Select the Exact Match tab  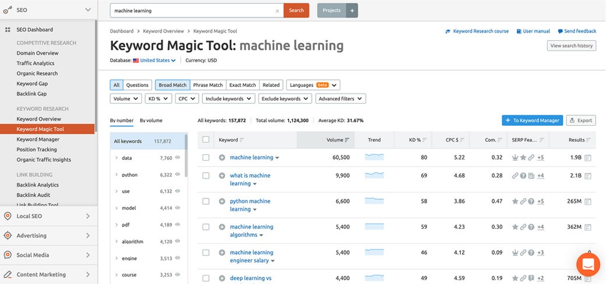[243, 85]
